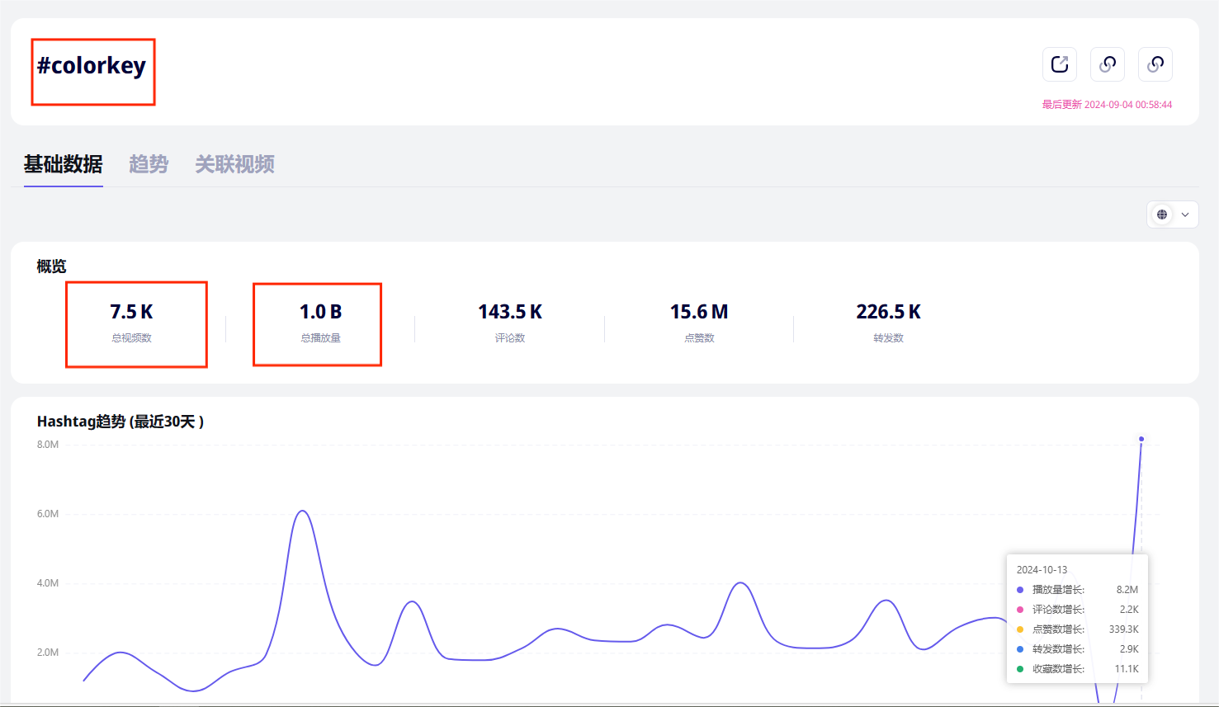The width and height of the screenshot is (1219, 707).
Task: Click the 评论数 label
Action: coord(510,338)
